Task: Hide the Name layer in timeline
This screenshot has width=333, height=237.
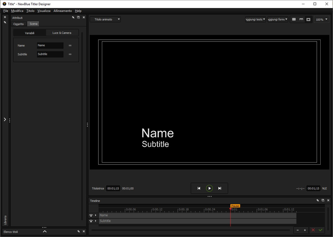Action: pos(91,215)
